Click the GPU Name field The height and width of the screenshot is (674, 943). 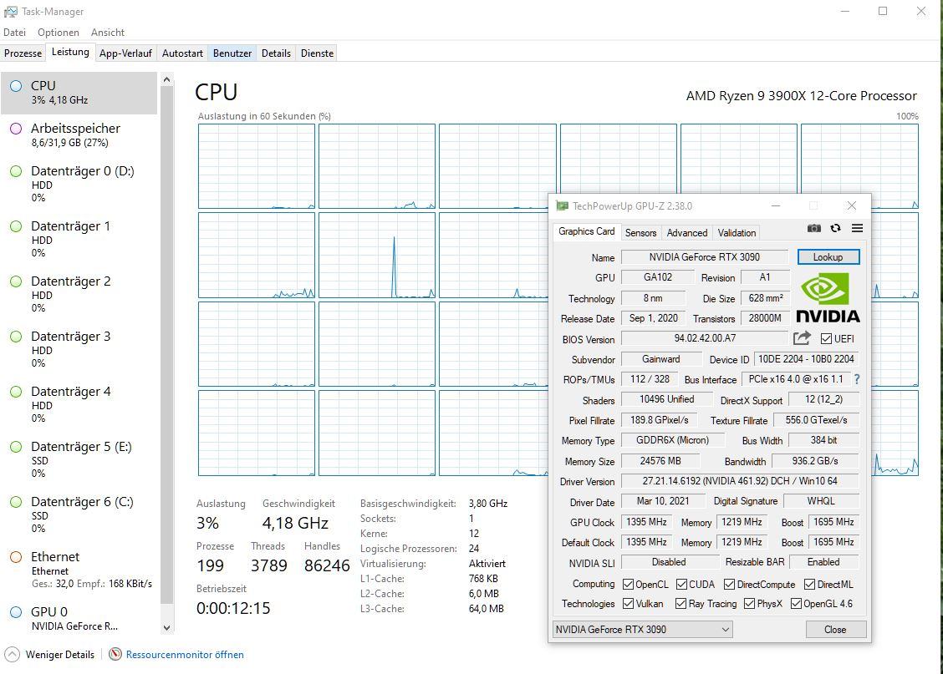704,257
